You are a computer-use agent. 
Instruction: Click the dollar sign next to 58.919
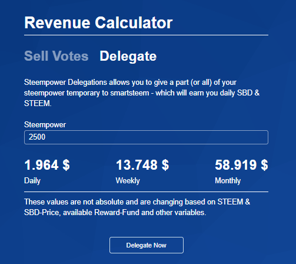pos(264,165)
